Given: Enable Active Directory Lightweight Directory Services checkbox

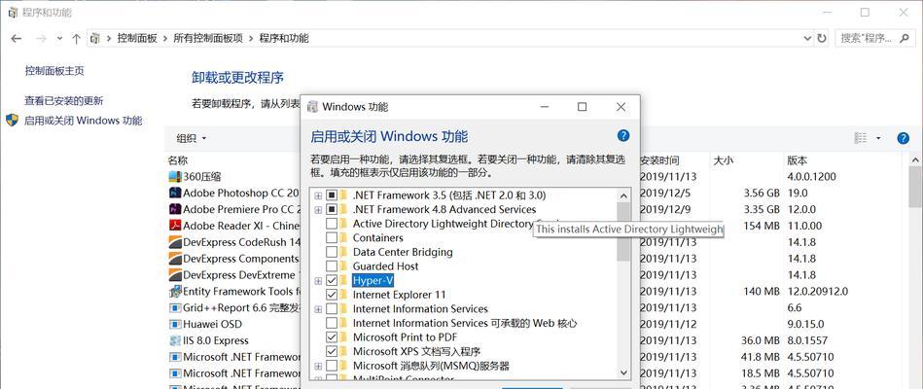Looking at the screenshot, I should [332, 224].
